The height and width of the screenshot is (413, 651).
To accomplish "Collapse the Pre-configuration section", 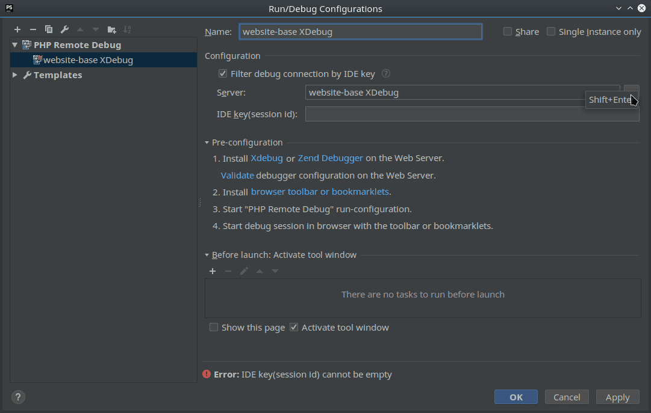I will 207,142.
